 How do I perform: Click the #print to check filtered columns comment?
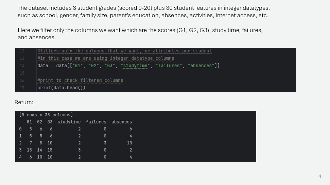[80, 80]
